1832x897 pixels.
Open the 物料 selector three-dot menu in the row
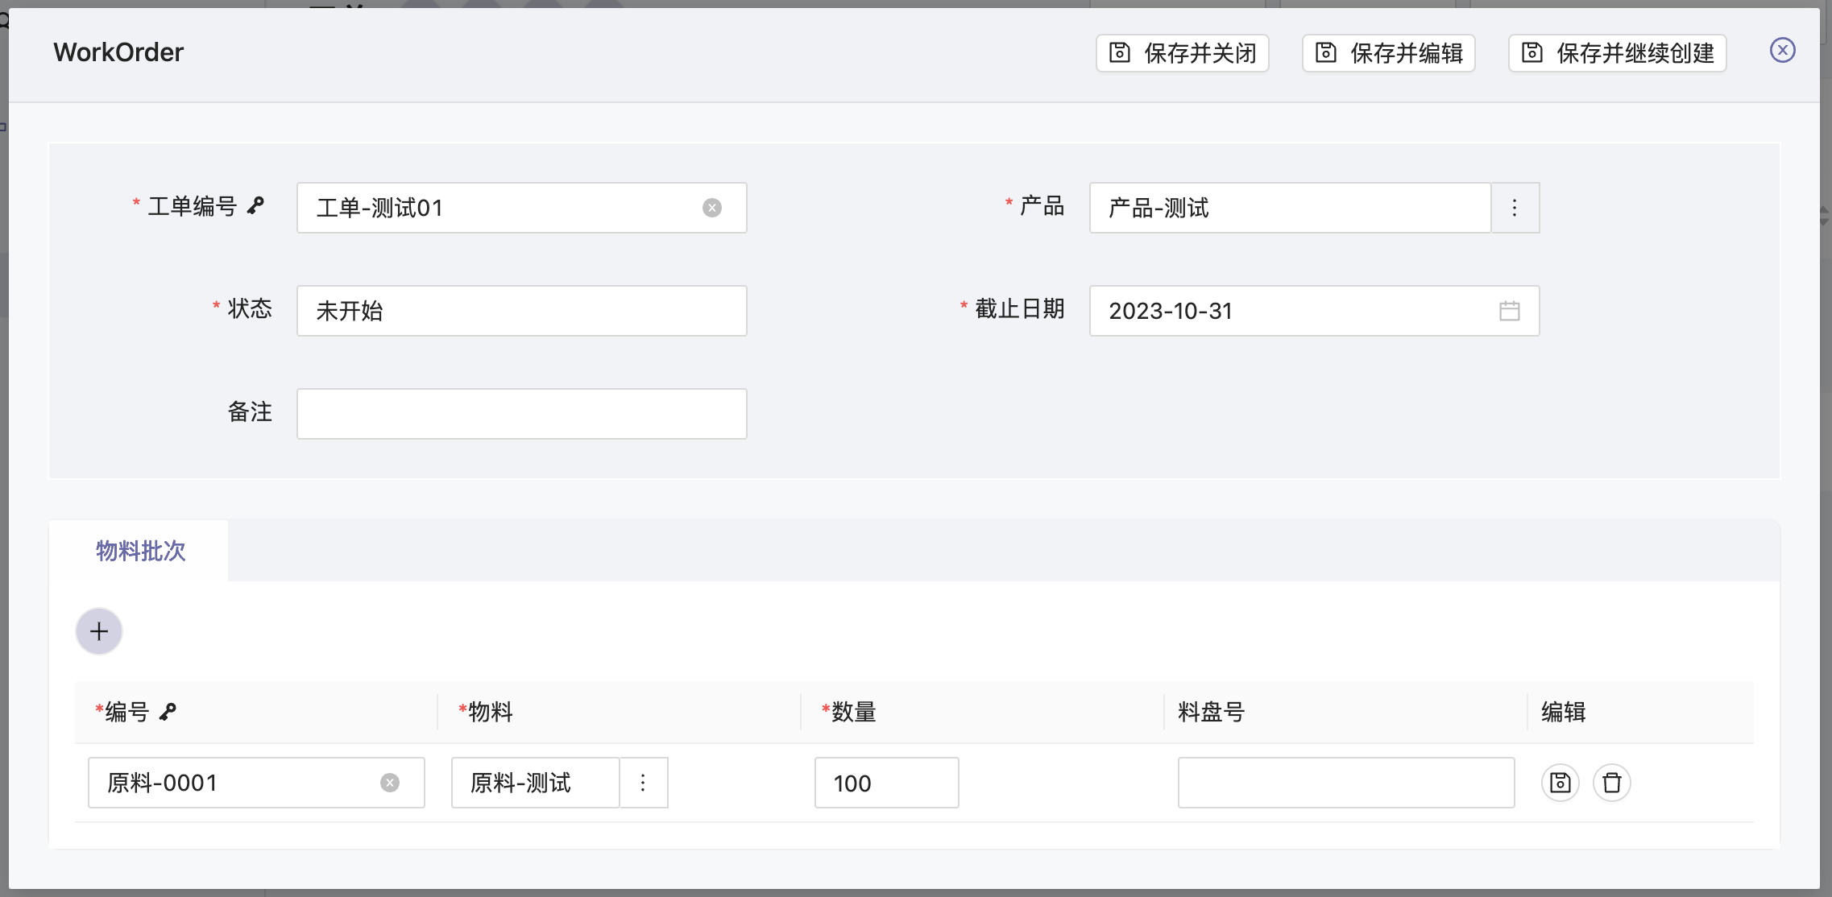pos(643,783)
